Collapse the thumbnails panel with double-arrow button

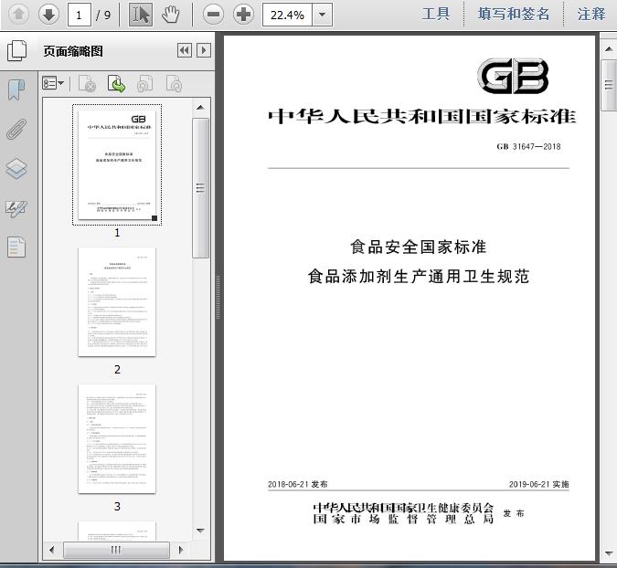coord(185,51)
